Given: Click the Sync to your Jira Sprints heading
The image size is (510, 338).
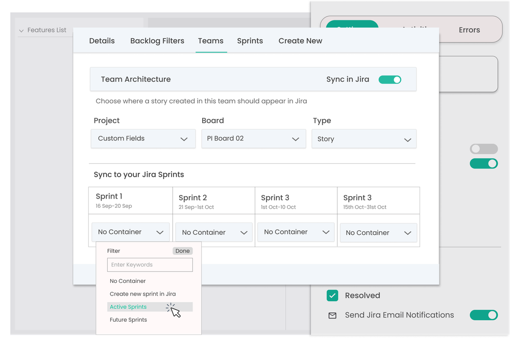Looking at the screenshot, I should point(139,175).
